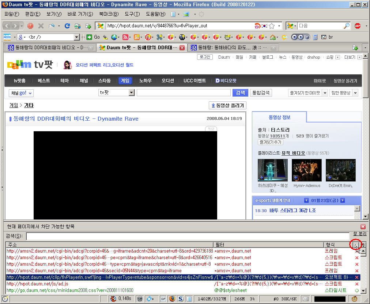Click the GP icon in the status bar
This screenshot has width=370, height=304.
[163, 299]
